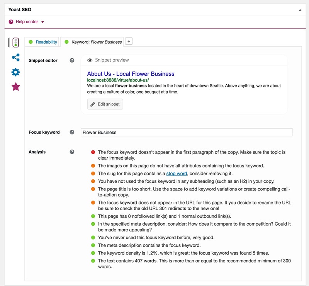Image resolution: width=309 pixels, height=286 pixels.
Task: Click the eye icon beside Snippet preview
Action: 90,60
